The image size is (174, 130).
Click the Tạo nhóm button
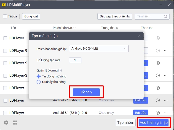(x=126, y=123)
